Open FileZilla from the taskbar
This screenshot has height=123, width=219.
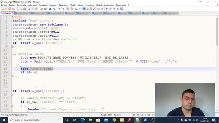point(130,120)
